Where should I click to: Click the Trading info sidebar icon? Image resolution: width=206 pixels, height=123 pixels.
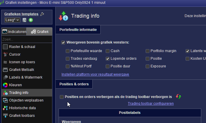pyautogui.click(x=5, y=93)
